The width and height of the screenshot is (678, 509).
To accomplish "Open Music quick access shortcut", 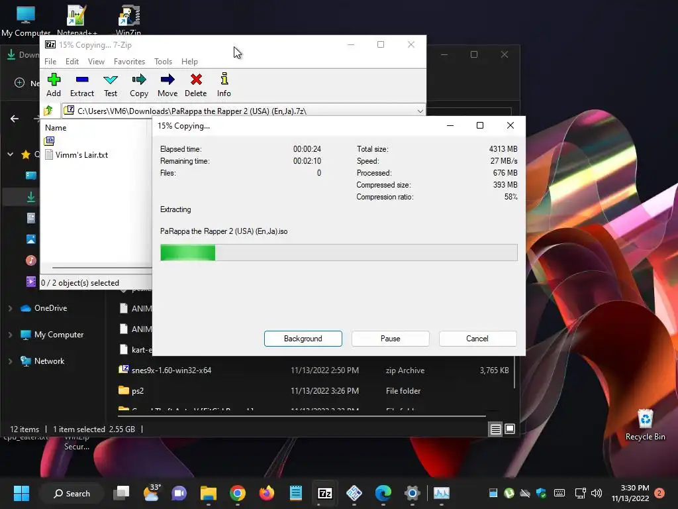I will [30, 260].
